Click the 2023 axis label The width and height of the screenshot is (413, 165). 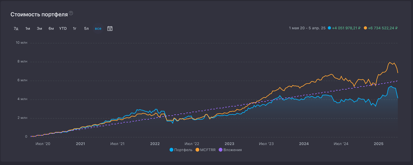click(x=229, y=144)
